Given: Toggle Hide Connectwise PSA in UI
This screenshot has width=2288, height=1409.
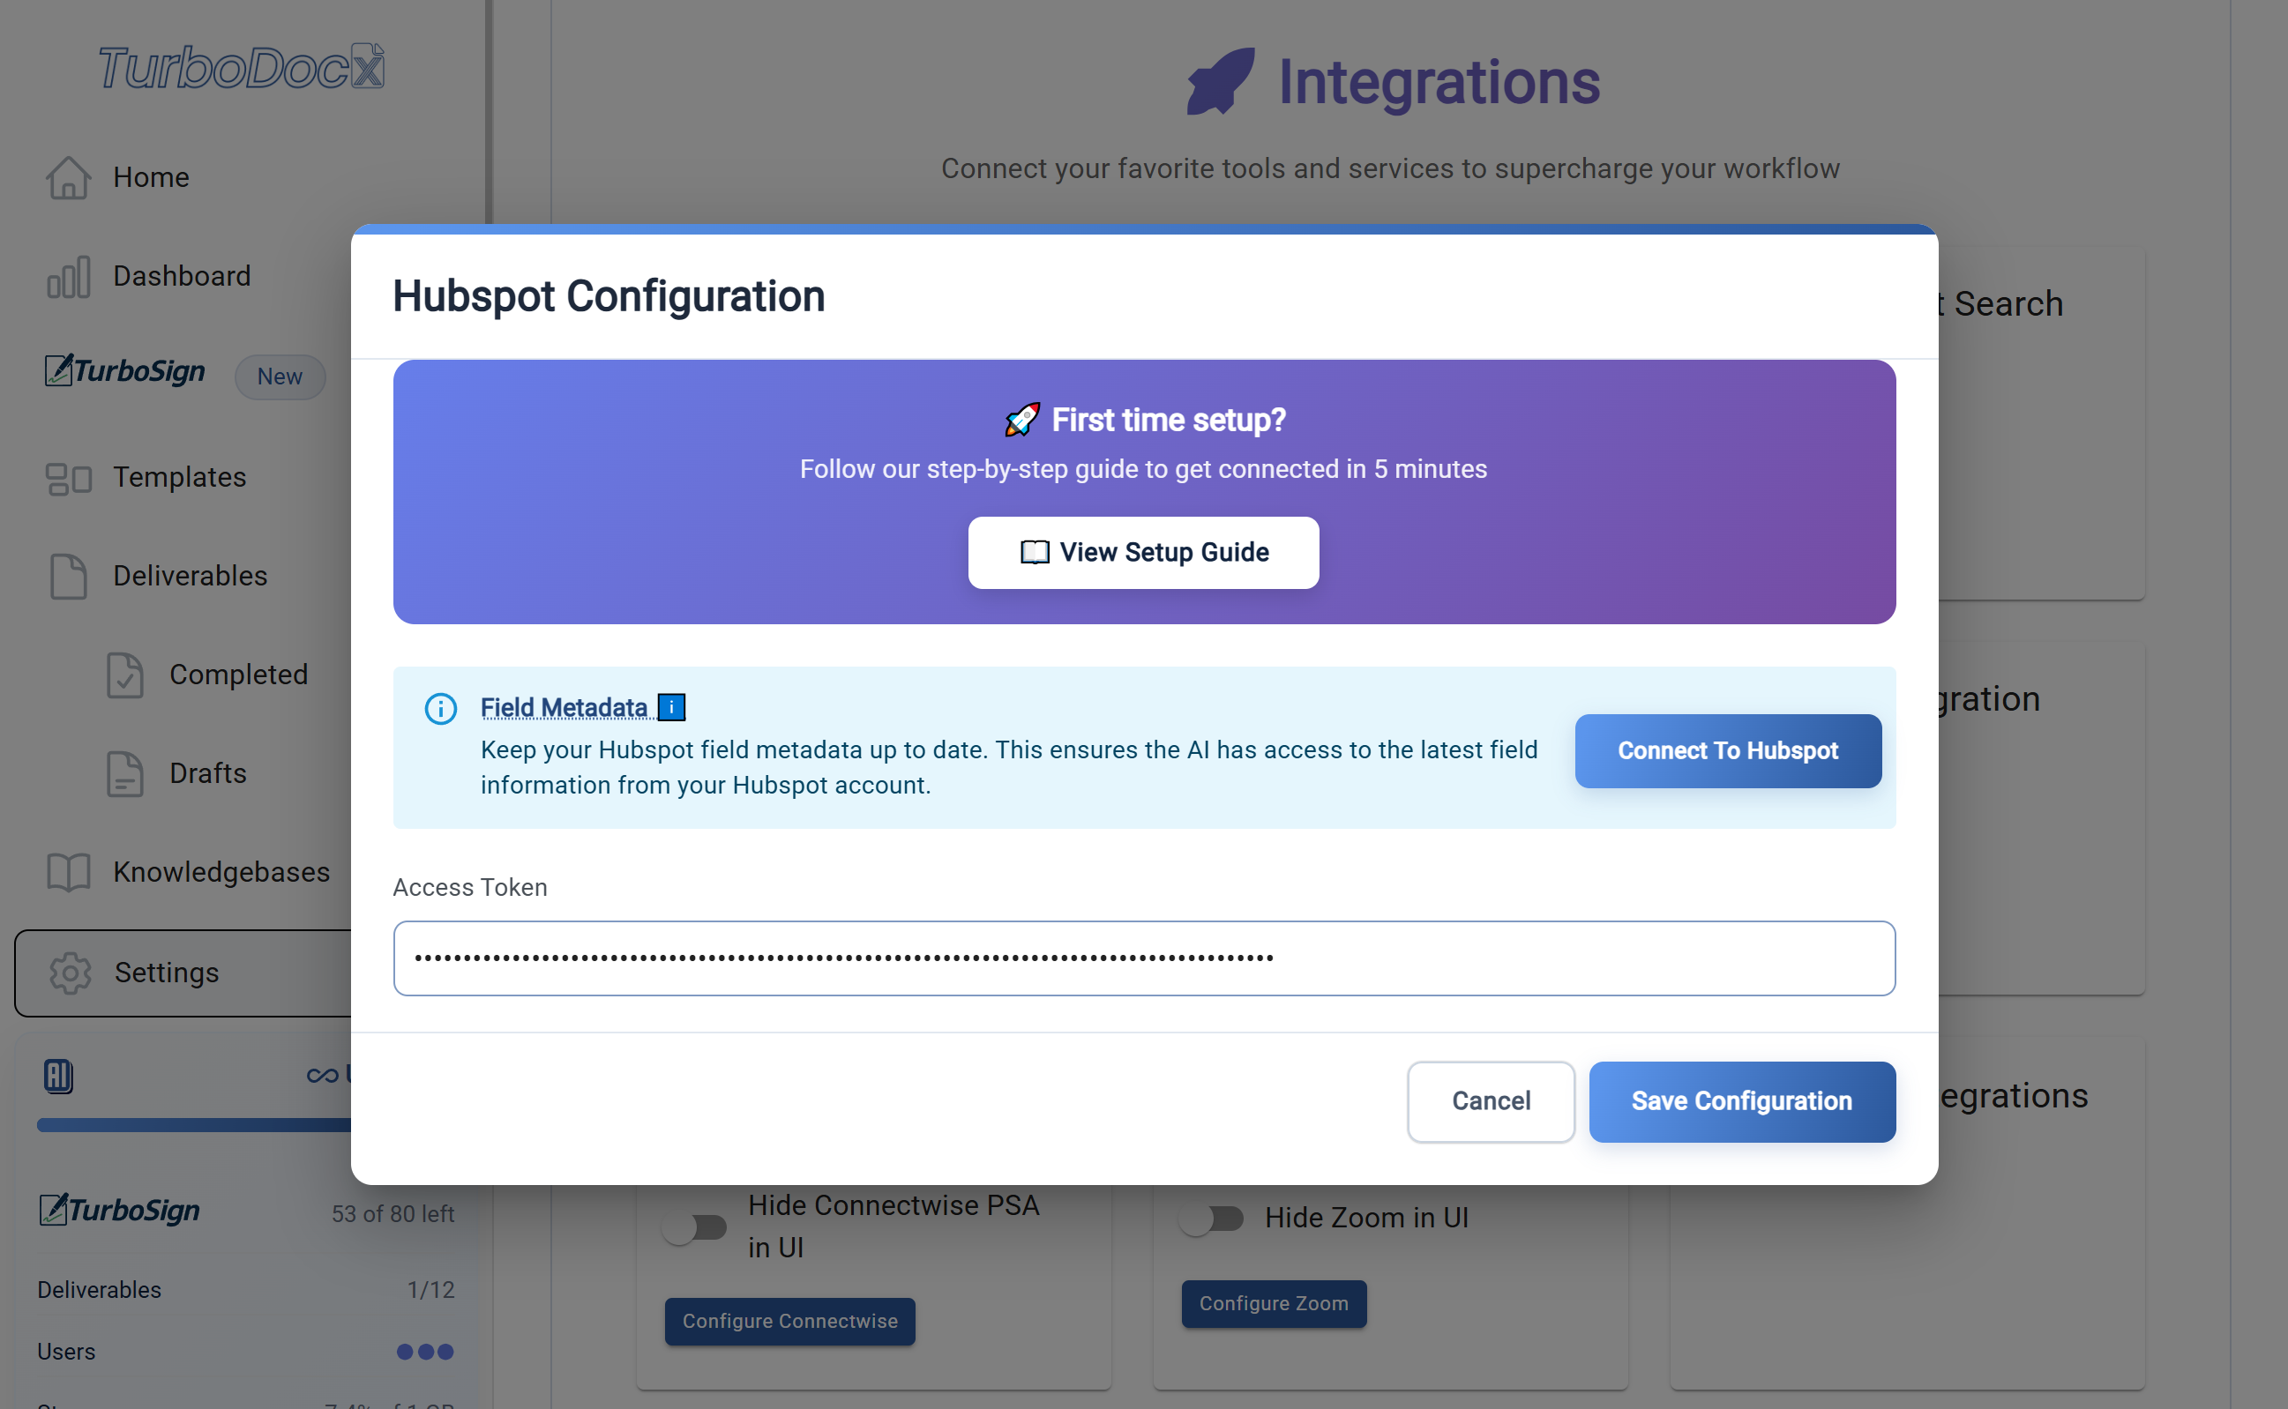Looking at the screenshot, I should point(694,1227).
